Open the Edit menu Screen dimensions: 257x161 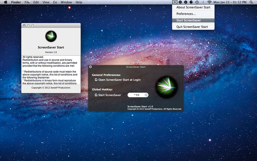[x=36, y=2]
